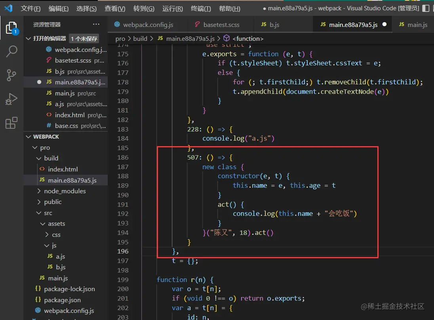Collapse the 打开的编辑器 section

(x=28, y=38)
